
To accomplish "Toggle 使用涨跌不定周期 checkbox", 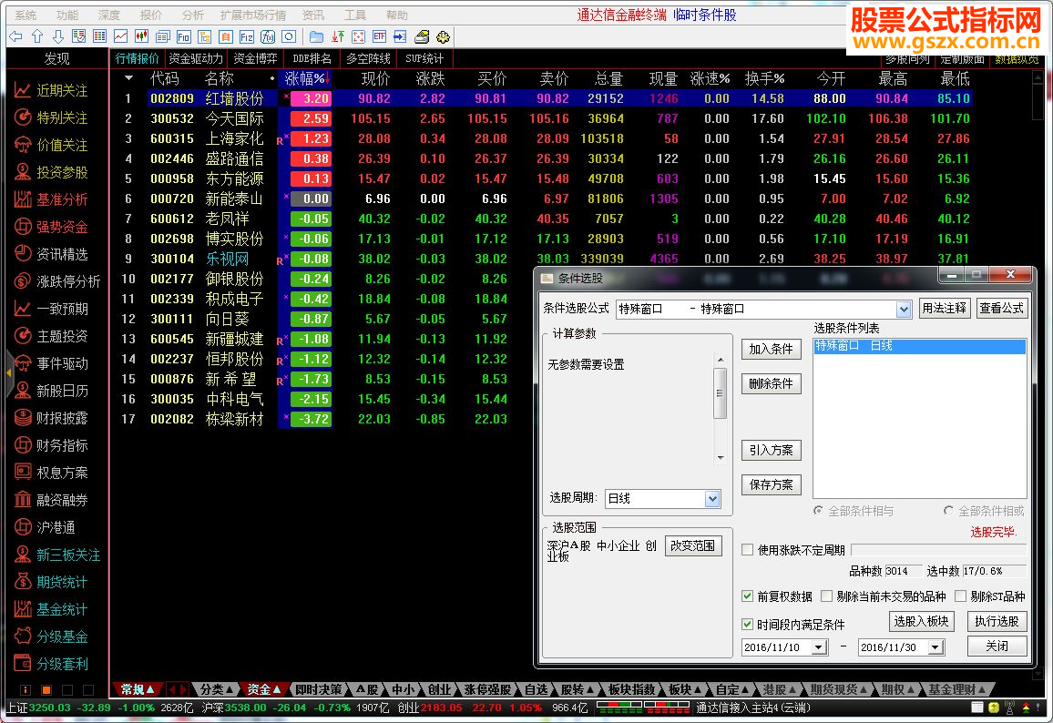I will coord(748,550).
